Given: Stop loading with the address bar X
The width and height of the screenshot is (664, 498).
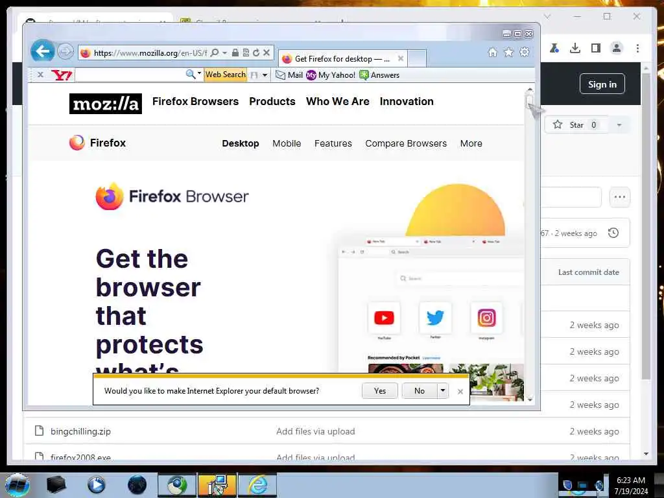Looking at the screenshot, I should tap(267, 53).
